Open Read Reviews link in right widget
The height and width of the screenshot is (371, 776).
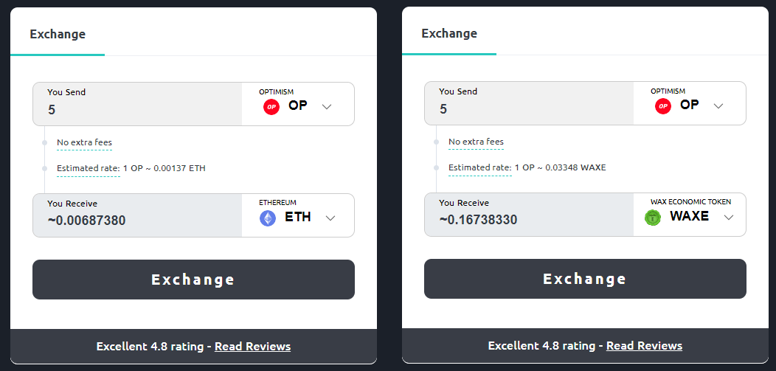coord(645,345)
